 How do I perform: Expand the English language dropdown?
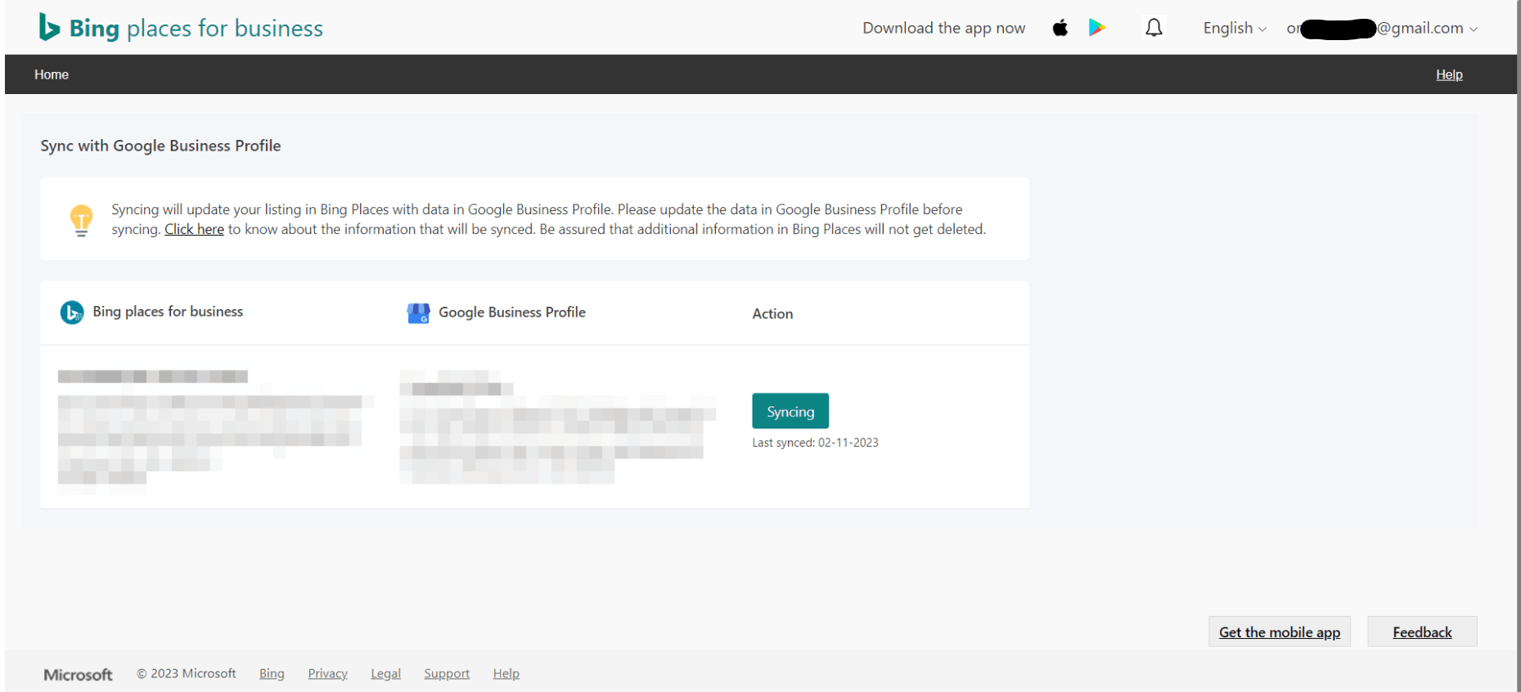tap(1235, 28)
